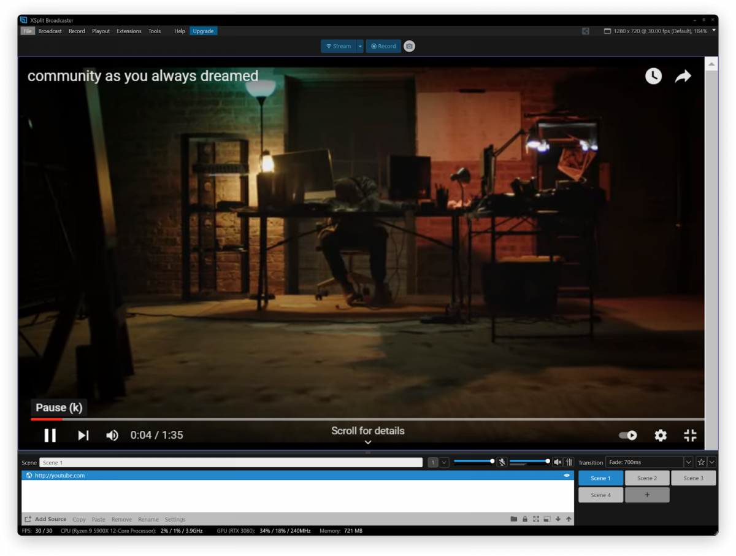Seek along the video progress bar

(367, 419)
